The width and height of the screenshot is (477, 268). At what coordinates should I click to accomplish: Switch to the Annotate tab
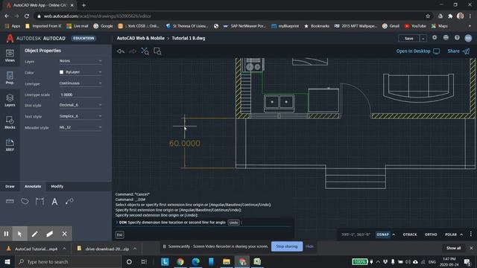(33, 186)
